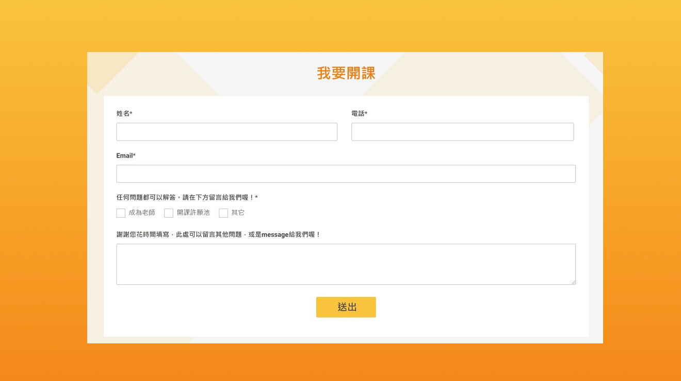
Task: Grab the textarea resize handle corner
Action: click(x=573, y=282)
